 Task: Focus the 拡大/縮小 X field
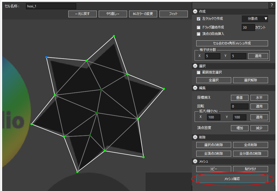[x=214, y=117]
